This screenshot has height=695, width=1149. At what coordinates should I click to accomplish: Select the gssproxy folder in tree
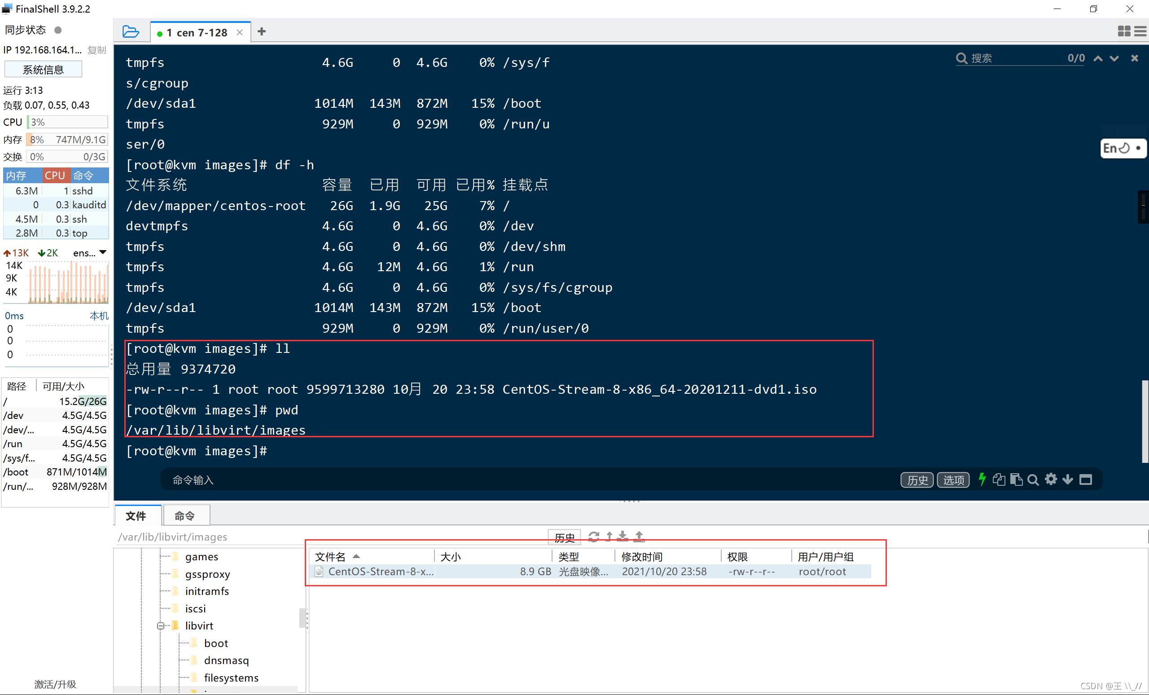(x=207, y=574)
